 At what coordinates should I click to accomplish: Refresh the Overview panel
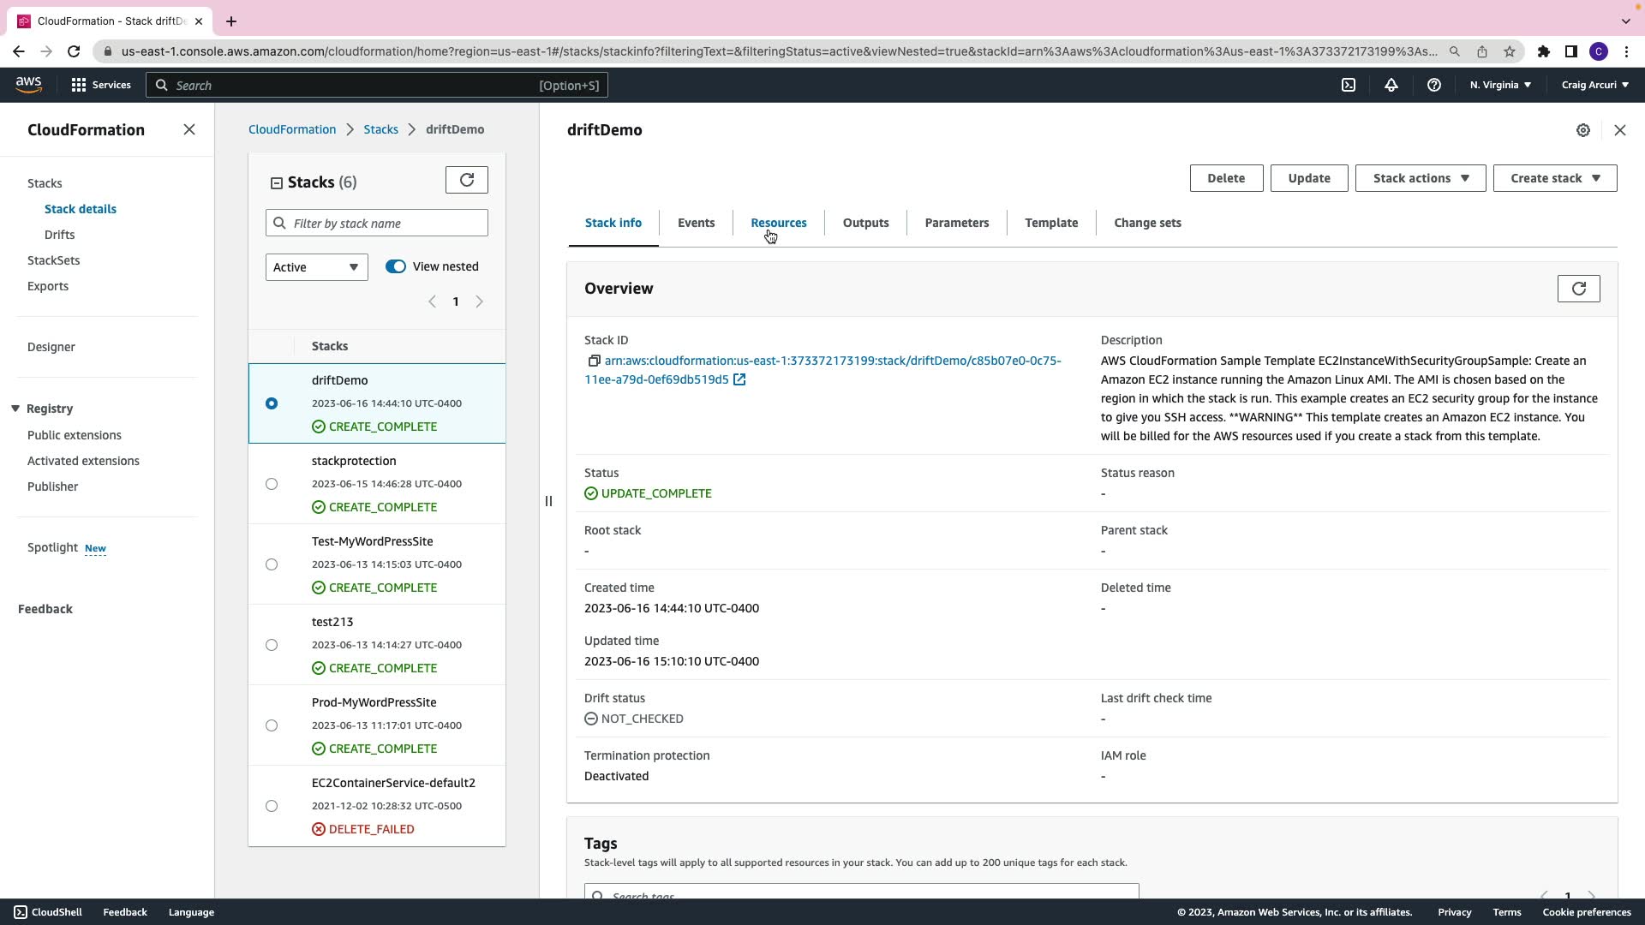(1578, 289)
